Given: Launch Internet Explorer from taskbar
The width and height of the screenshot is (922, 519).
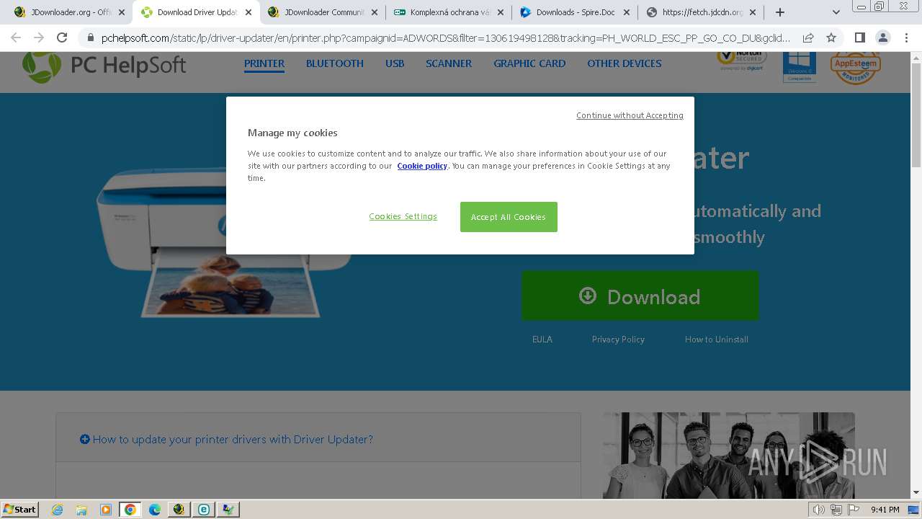Looking at the screenshot, I should (x=58, y=510).
